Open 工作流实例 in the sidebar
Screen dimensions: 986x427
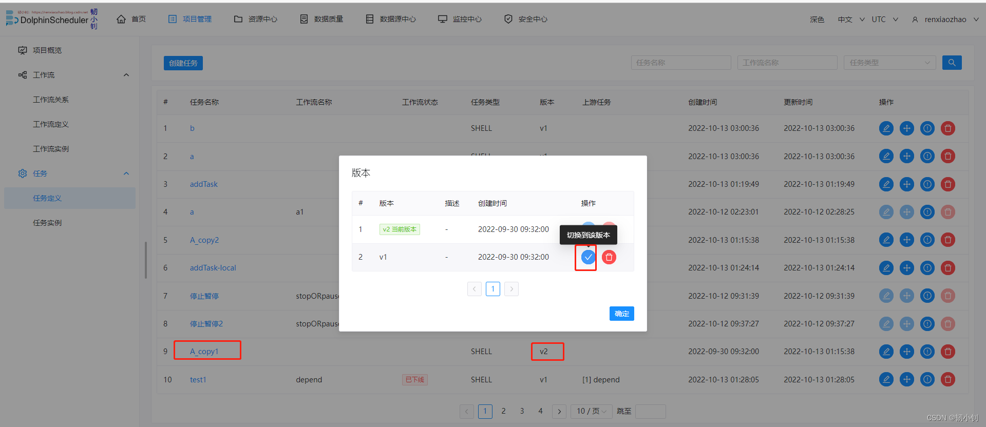pos(51,149)
